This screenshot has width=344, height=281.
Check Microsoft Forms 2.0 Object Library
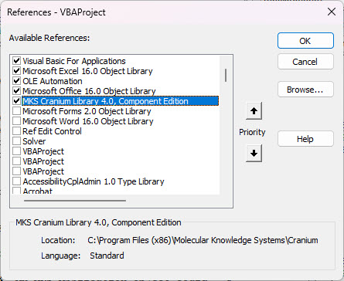tap(17, 111)
